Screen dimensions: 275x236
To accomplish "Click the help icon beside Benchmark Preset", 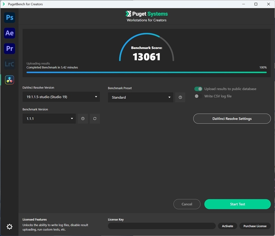I will tap(180, 97).
